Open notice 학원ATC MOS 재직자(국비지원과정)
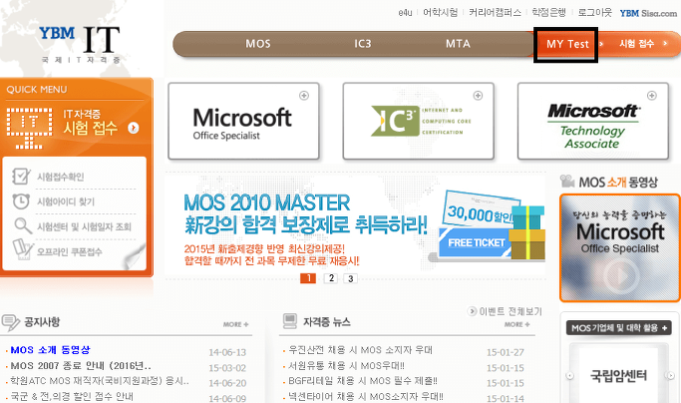The width and height of the screenshot is (681, 403). [100, 381]
